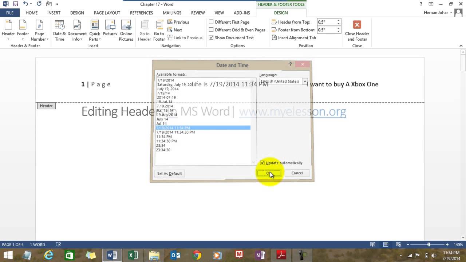Open the FILE tab
This screenshot has height=262, width=466.
pyautogui.click(x=10, y=13)
